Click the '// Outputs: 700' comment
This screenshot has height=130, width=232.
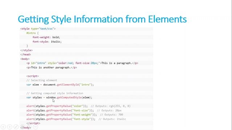(111, 115)
